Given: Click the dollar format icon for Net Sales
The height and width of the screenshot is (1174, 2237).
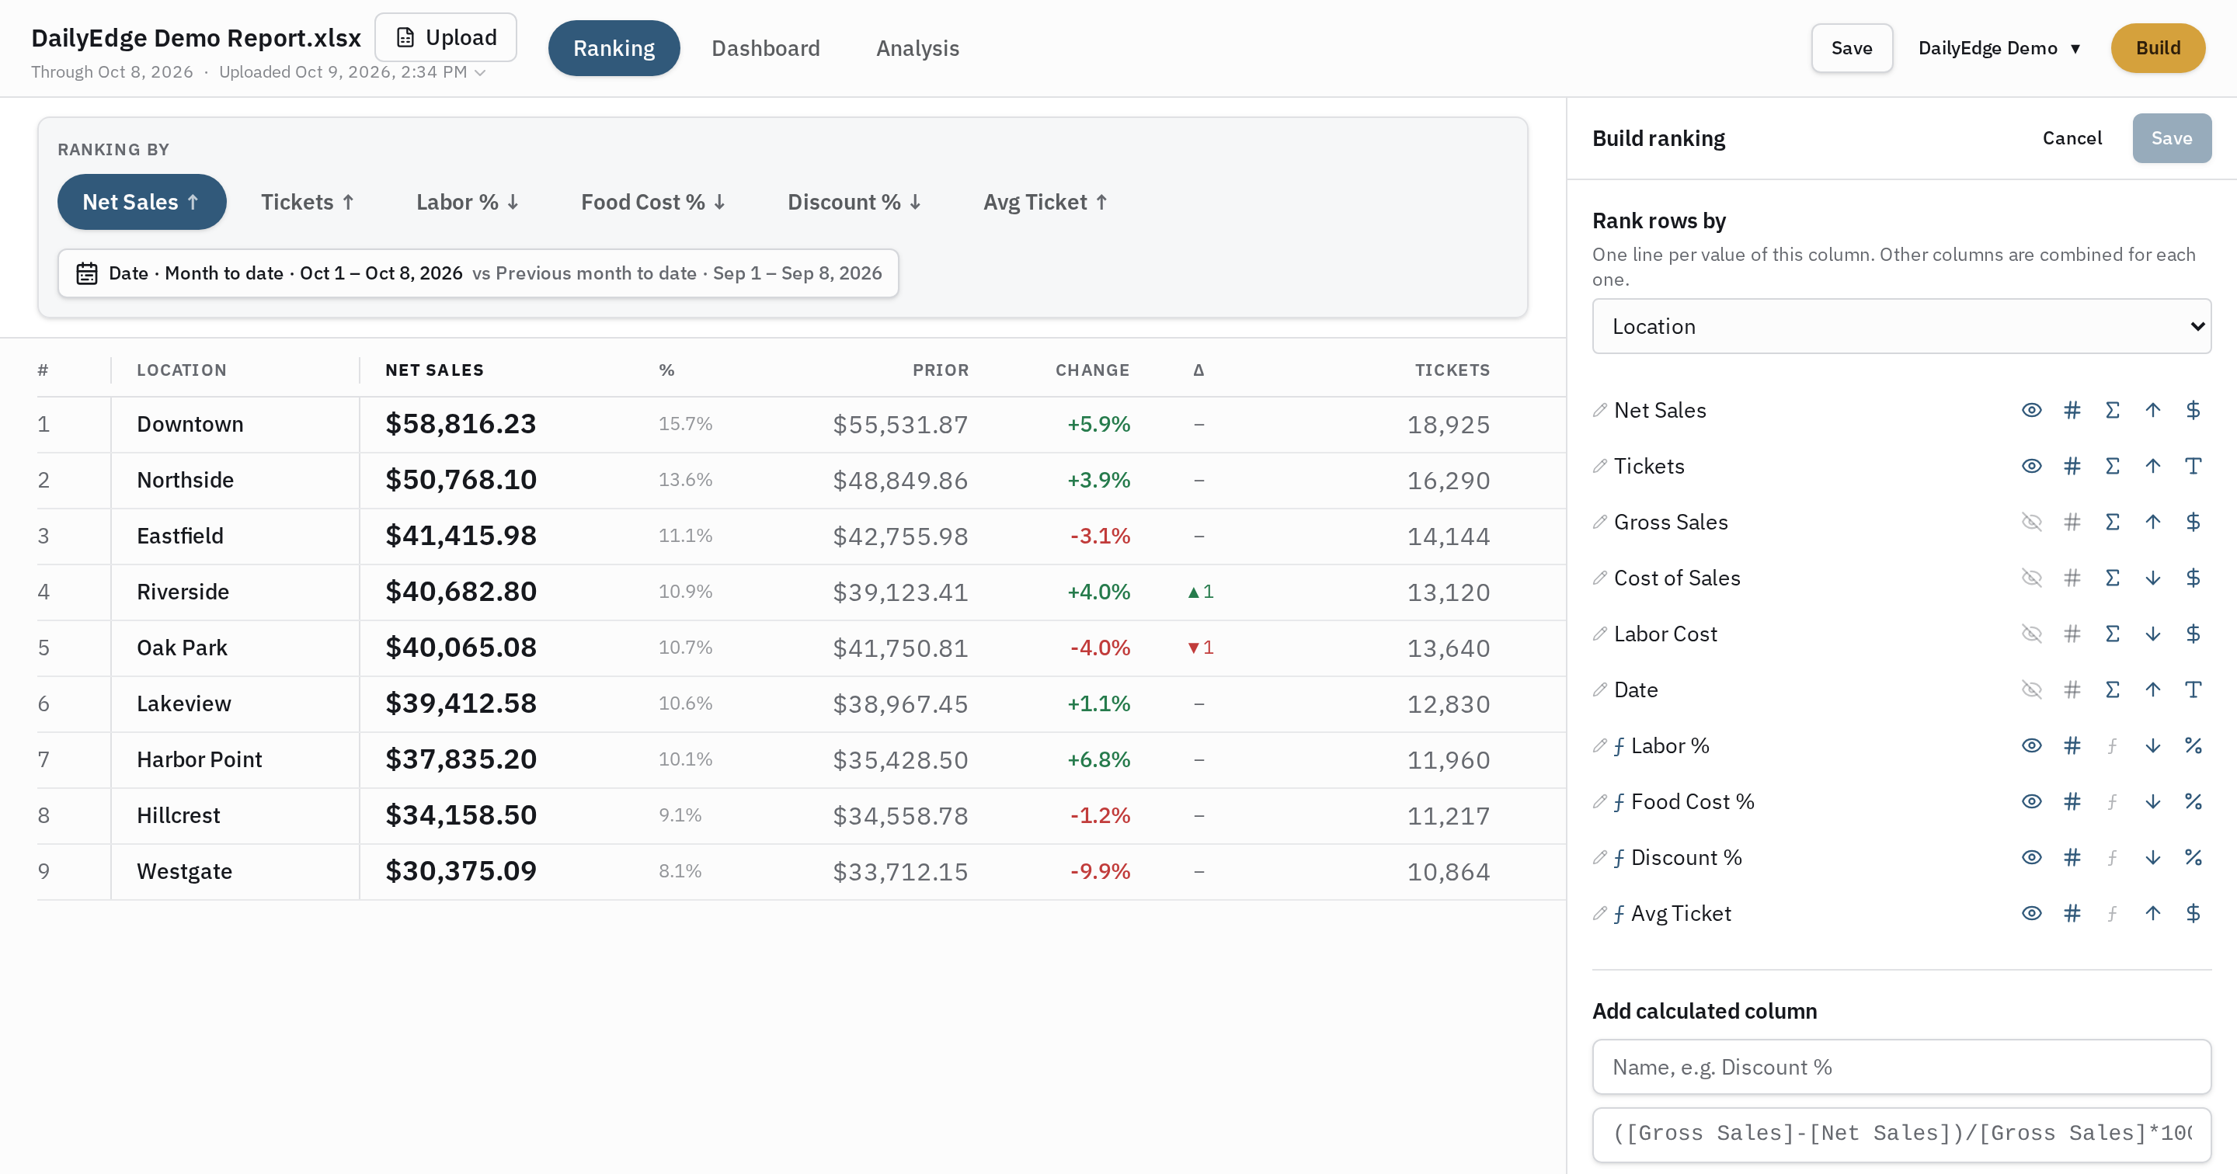Looking at the screenshot, I should click(2194, 410).
